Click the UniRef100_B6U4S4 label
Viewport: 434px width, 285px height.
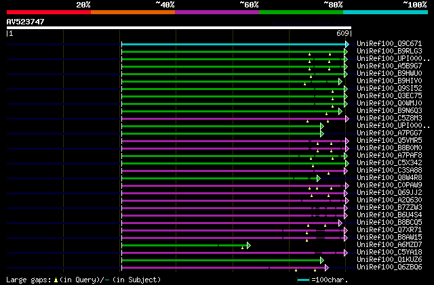(x=389, y=215)
